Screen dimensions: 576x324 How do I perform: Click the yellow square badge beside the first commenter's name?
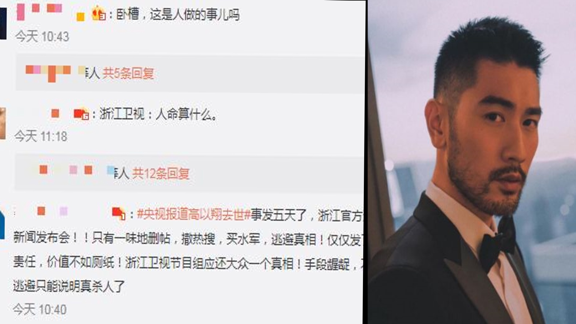(80, 17)
